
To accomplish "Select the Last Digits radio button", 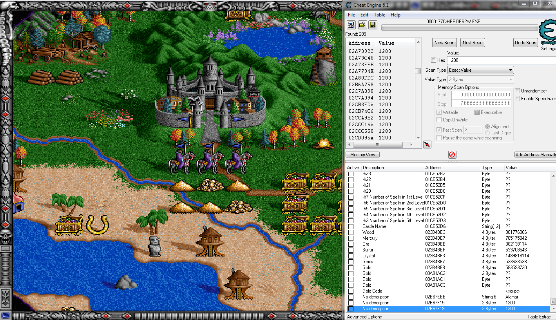I will pos(487,133).
